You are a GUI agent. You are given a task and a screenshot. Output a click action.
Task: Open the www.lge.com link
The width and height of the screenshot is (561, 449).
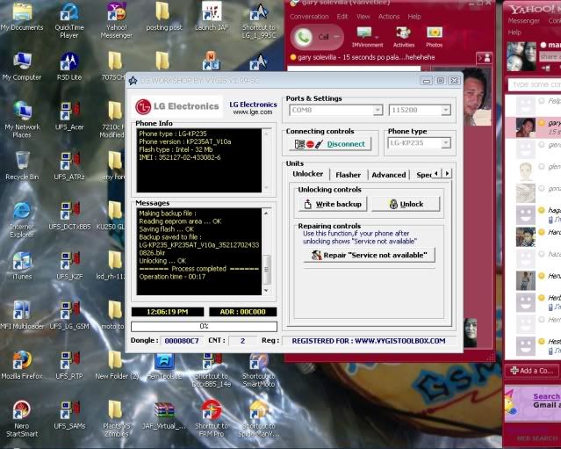(x=253, y=112)
